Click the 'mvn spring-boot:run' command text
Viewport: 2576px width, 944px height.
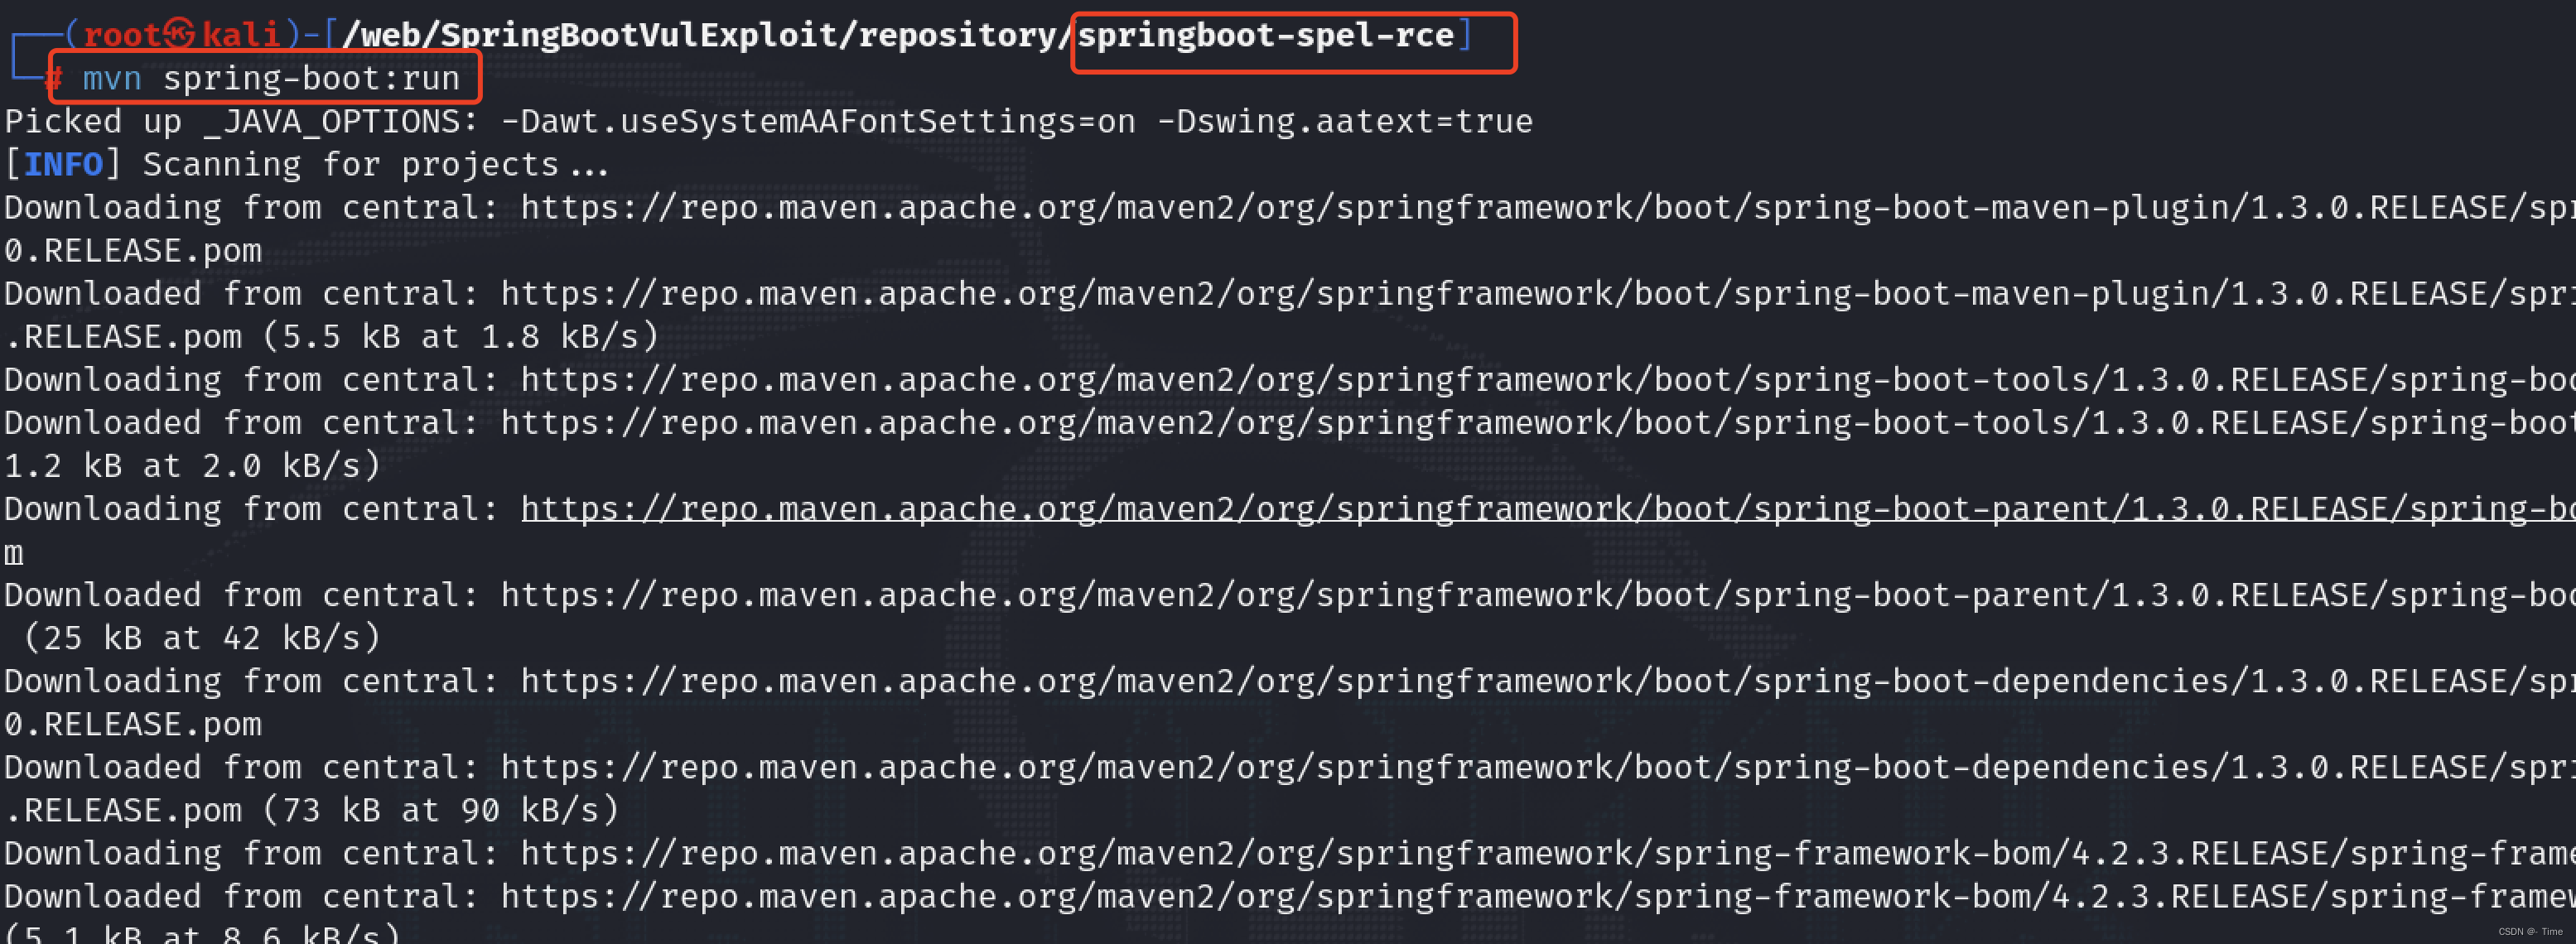click(271, 78)
